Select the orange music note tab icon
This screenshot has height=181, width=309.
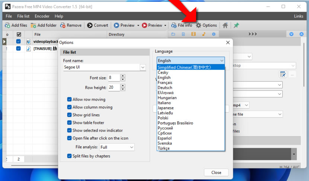204,34
